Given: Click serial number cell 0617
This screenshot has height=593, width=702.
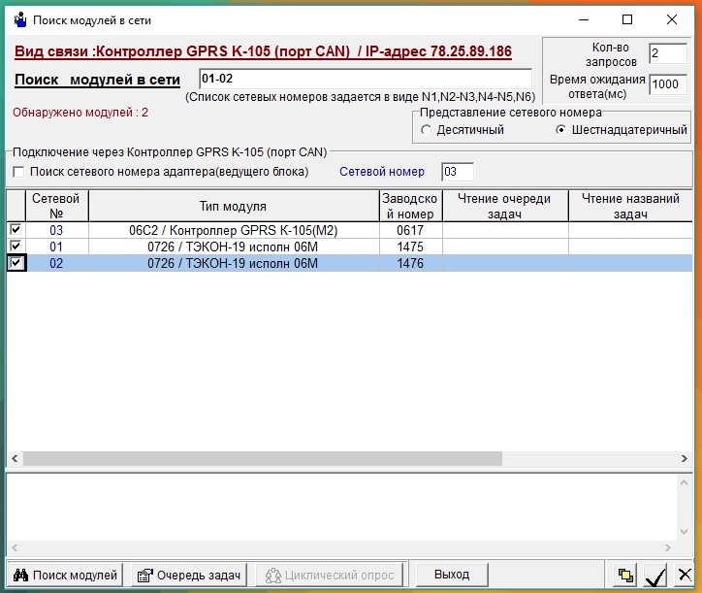Looking at the screenshot, I should 410,230.
